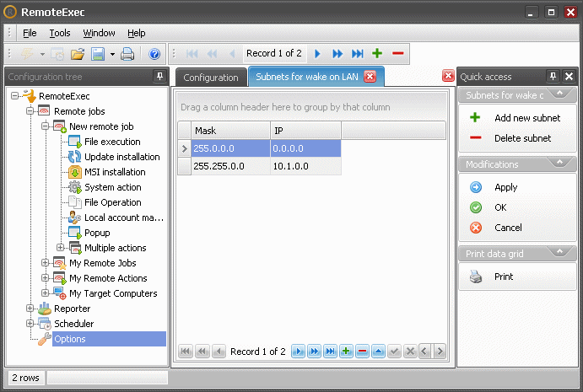This screenshot has height=392, width=583.
Task: Click red minus in top navigator toolbar
Action: tap(397, 53)
